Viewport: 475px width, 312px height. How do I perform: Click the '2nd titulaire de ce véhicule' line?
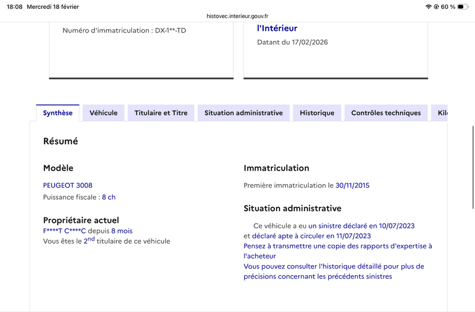click(x=107, y=241)
